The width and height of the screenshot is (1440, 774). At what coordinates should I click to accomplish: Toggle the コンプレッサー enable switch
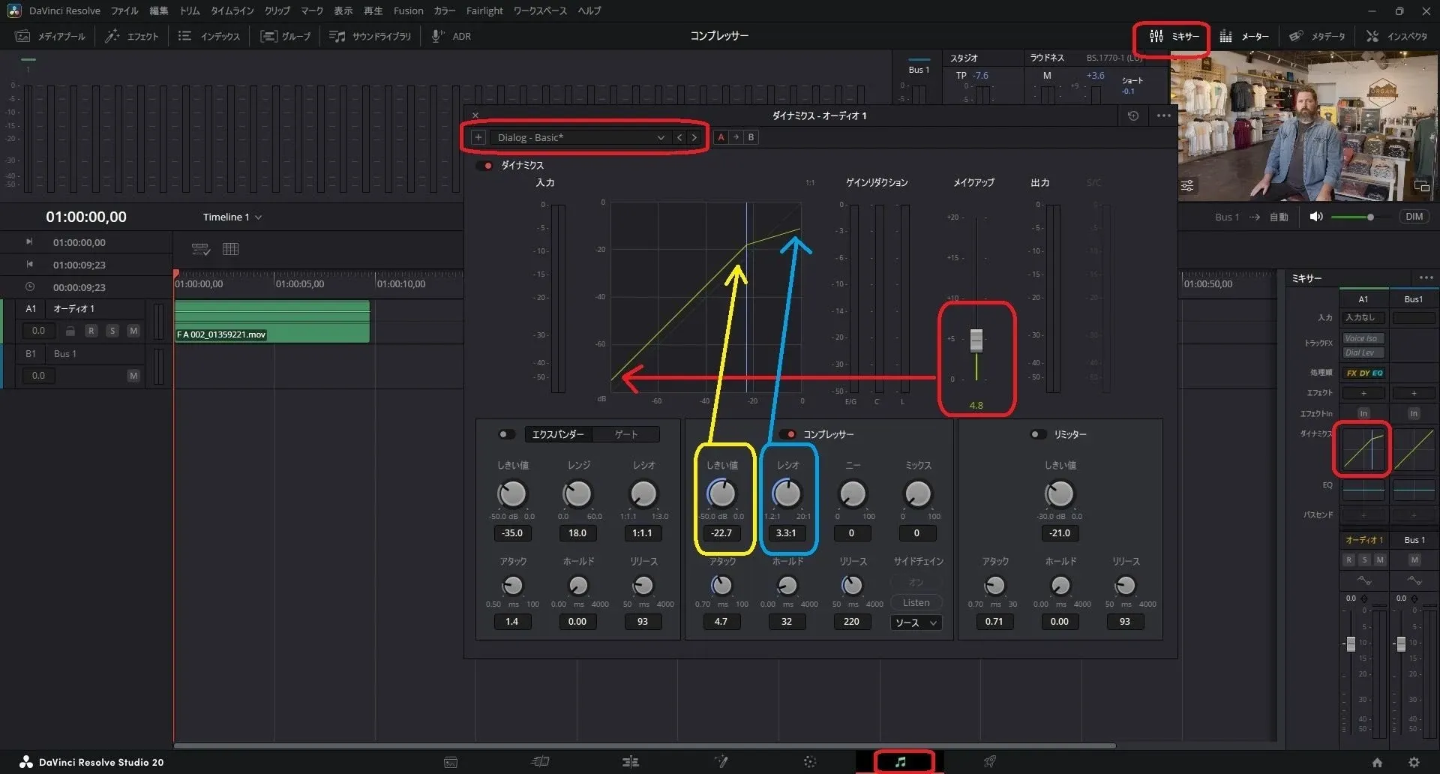[x=787, y=434]
